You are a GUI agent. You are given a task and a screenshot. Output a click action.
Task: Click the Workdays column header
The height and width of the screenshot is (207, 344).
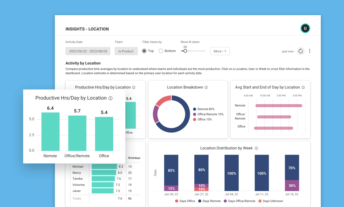[x=134, y=158]
